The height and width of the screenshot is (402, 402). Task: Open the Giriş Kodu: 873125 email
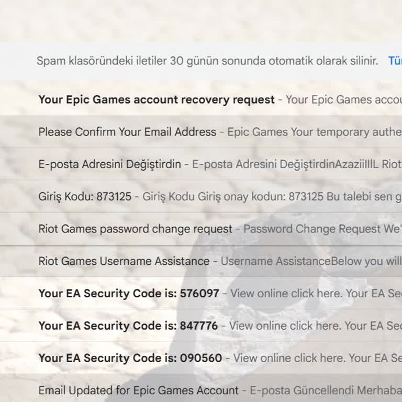pyautogui.click(x=85, y=197)
